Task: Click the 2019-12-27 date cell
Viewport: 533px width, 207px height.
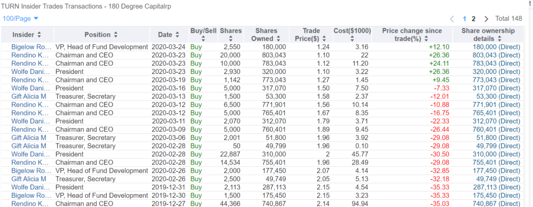Action: coord(168,203)
